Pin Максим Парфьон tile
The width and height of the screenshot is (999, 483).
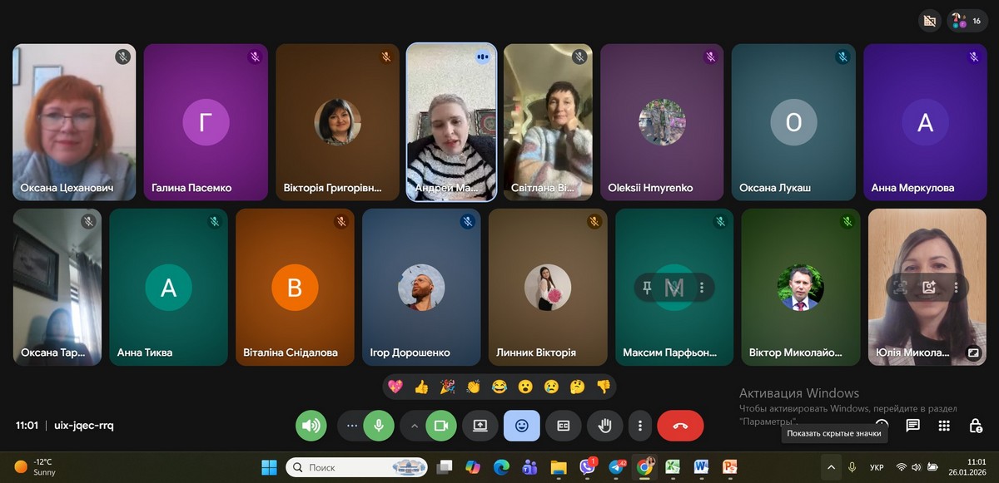coord(647,288)
